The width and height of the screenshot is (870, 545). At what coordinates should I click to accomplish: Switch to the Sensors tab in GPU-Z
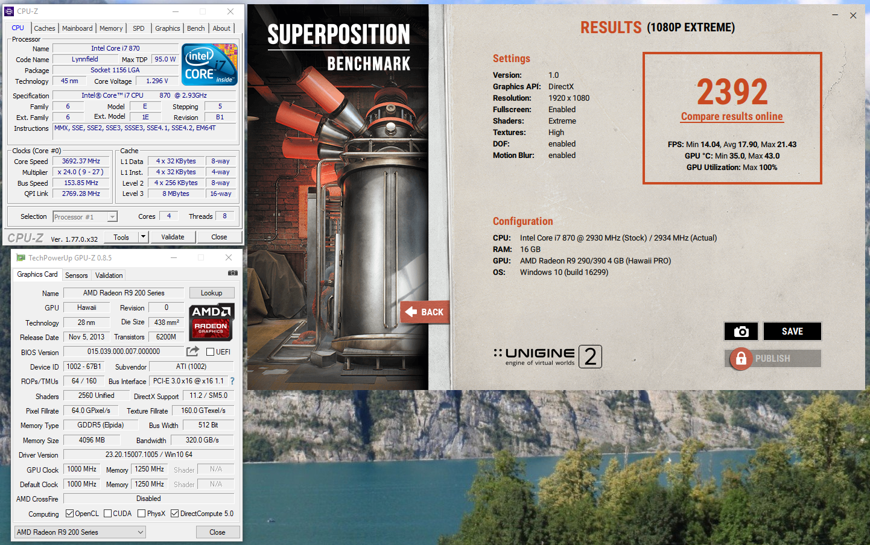tap(77, 276)
